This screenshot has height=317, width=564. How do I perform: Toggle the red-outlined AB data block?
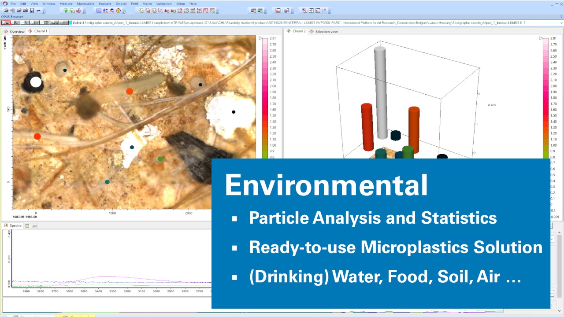6,23
